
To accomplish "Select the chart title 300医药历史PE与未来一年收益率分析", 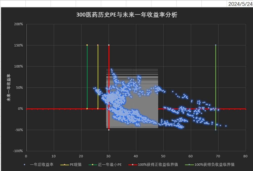I will [x=127, y=15].
